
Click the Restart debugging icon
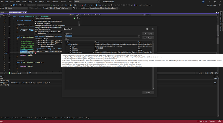(x=85, y=5)
